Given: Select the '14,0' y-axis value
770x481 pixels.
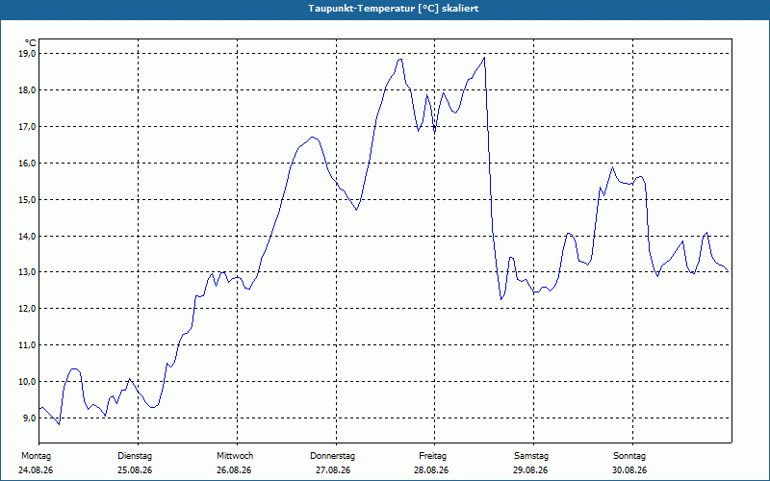Looking at the screenshot, I should pos(27,236).
